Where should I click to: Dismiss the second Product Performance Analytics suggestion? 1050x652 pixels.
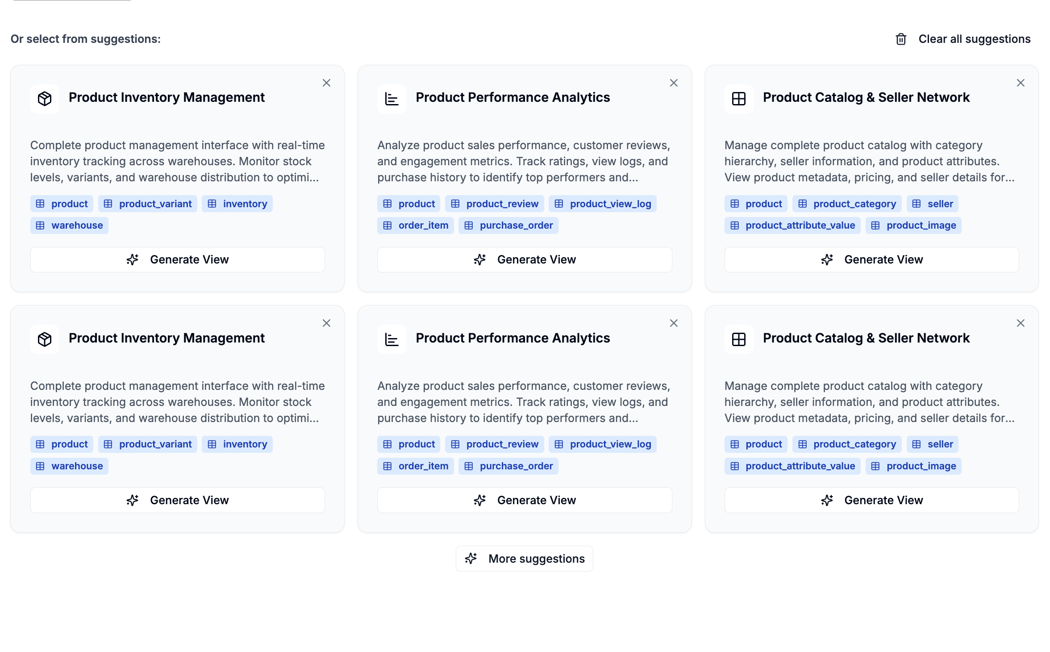pos(674,323)
